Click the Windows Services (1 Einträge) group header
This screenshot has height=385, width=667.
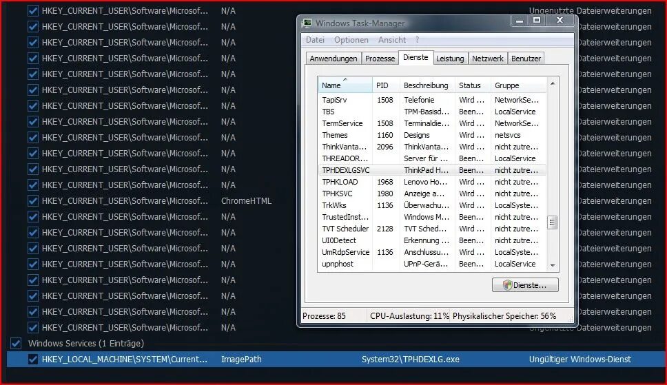[86, 343]
